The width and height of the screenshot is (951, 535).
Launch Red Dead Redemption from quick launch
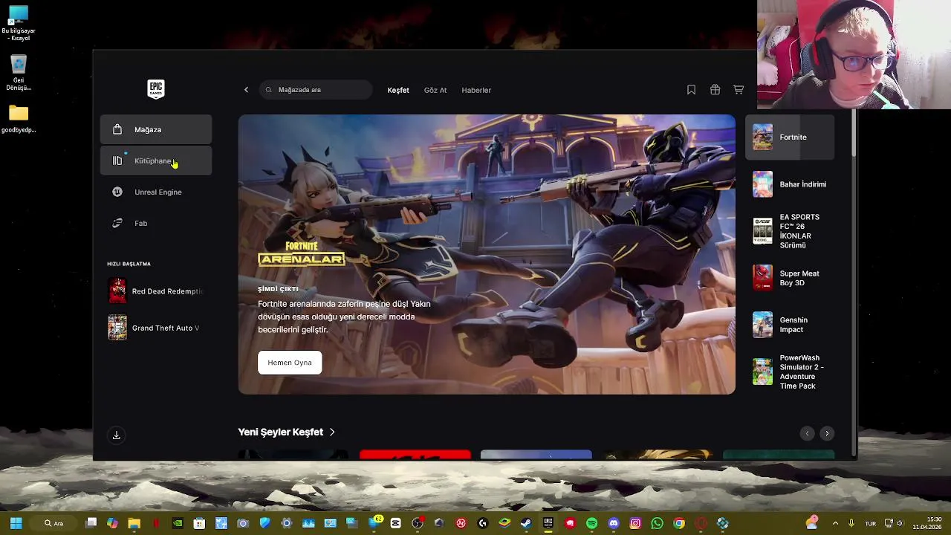click(156, 291)
